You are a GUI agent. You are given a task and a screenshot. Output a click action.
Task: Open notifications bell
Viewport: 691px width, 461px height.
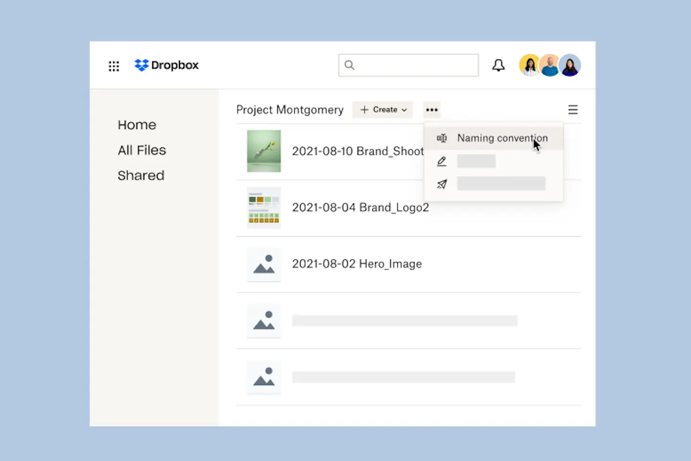coord(498,65)
